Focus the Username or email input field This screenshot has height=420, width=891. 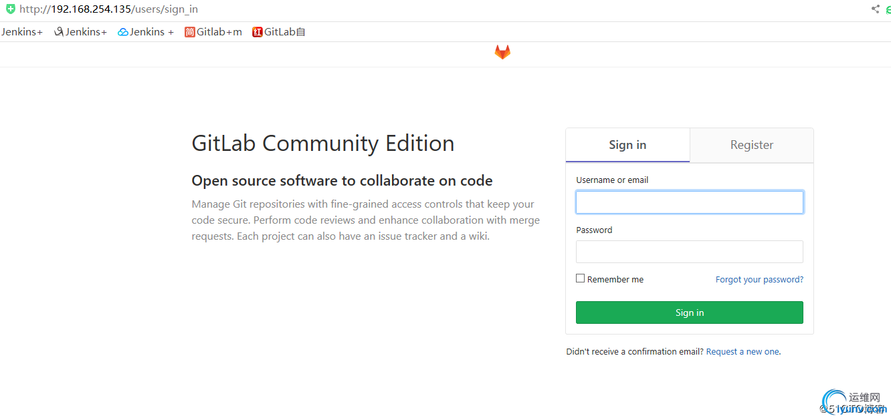690,202
